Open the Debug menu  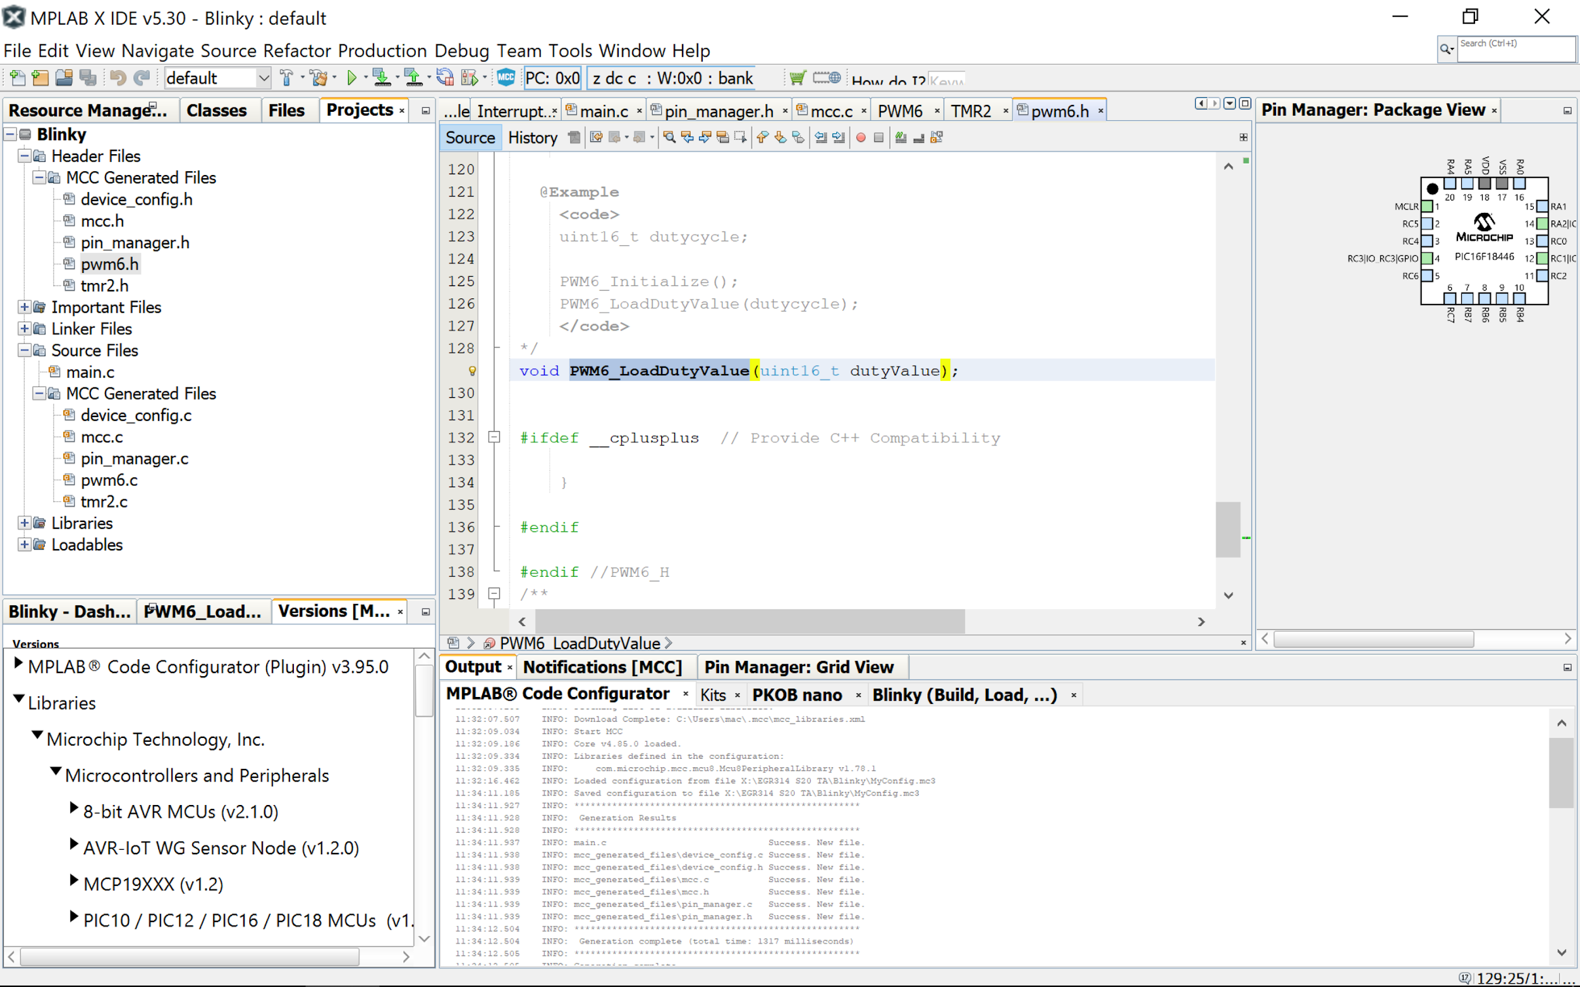pos(461,51)
